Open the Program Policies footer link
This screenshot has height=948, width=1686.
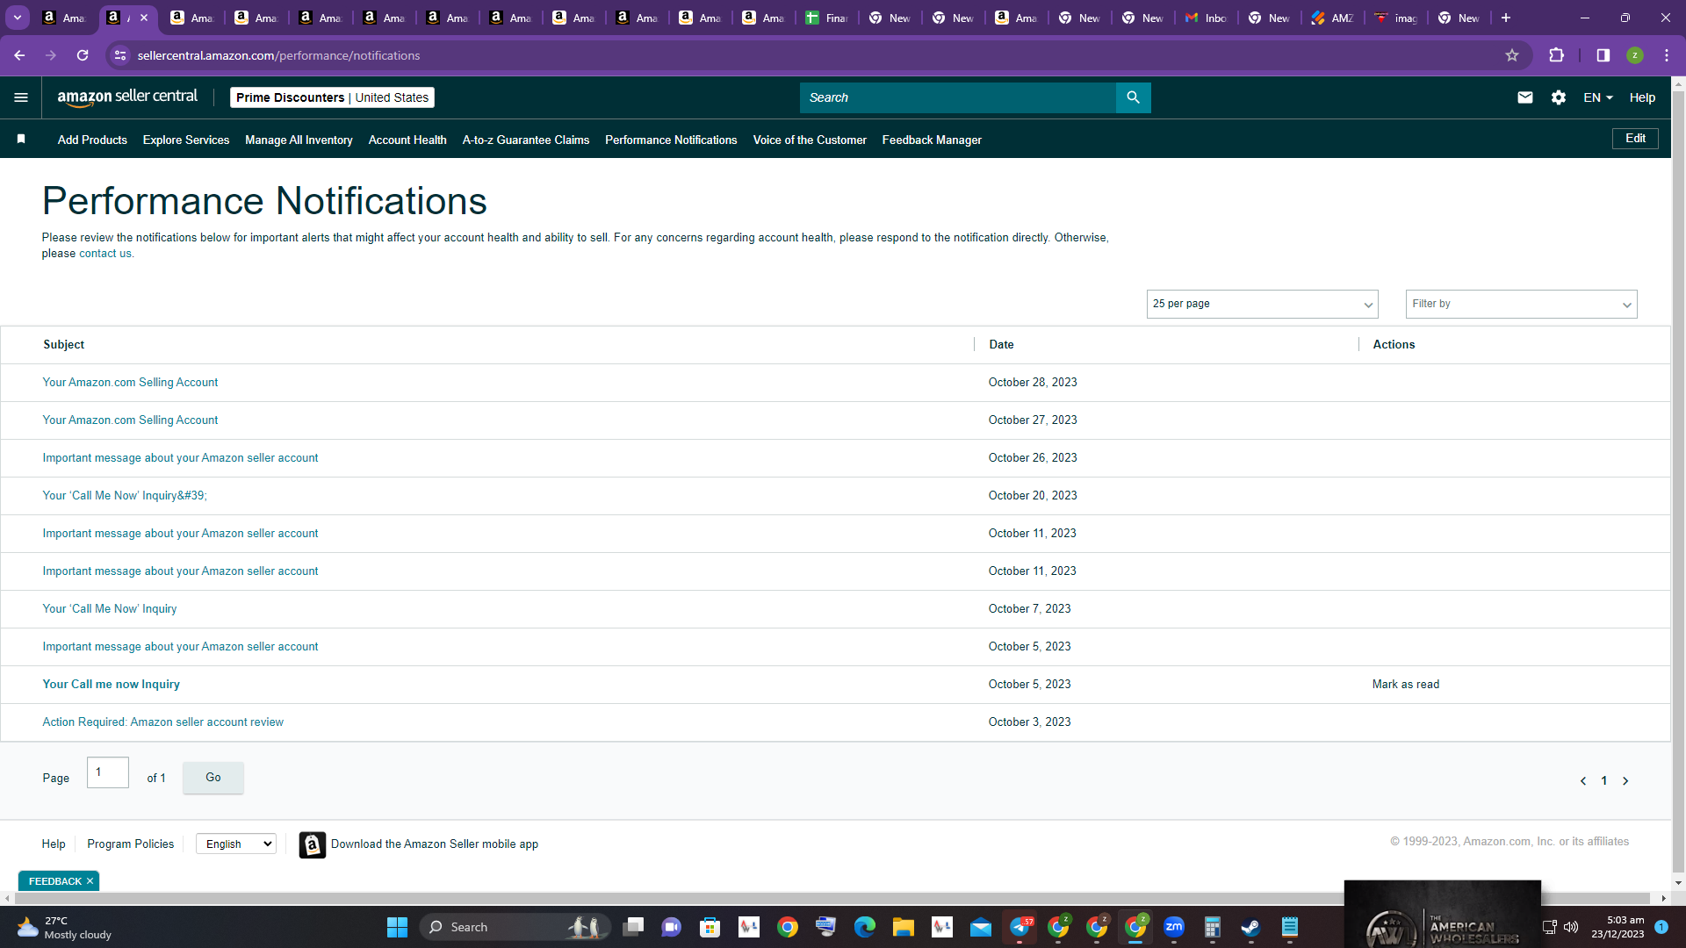(x=131, y=844)
